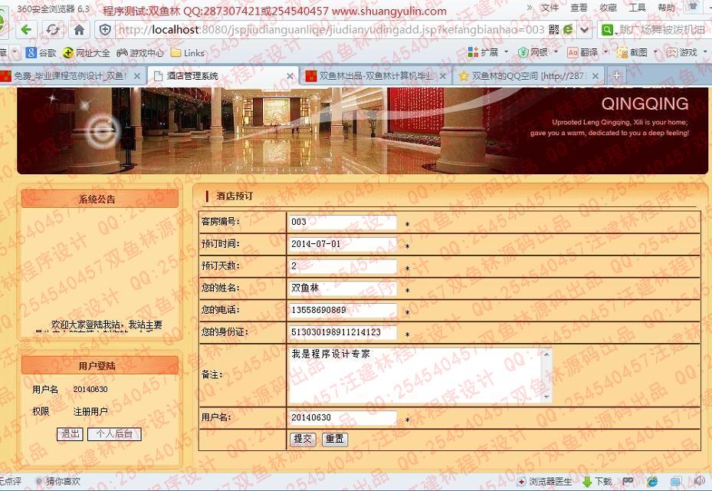Click the 备注 remarks text area
This screenshot has width=712, height=491.
tap(420, 375)
